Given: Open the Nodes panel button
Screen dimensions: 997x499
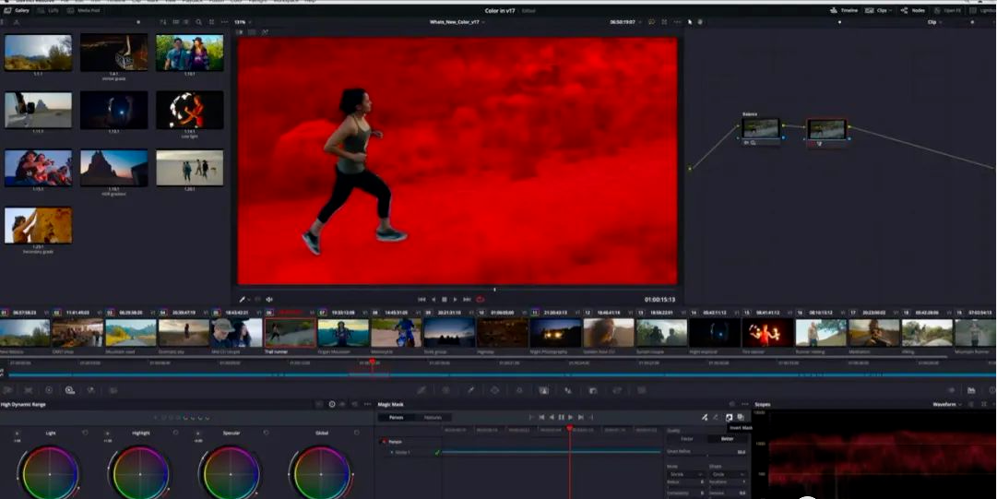Looking at the screenshot, I should click(x=913, y=10).
